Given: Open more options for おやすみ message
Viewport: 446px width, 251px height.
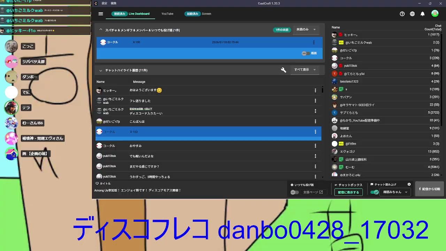Looking at the screenshot, I should (x=315, y=146).
